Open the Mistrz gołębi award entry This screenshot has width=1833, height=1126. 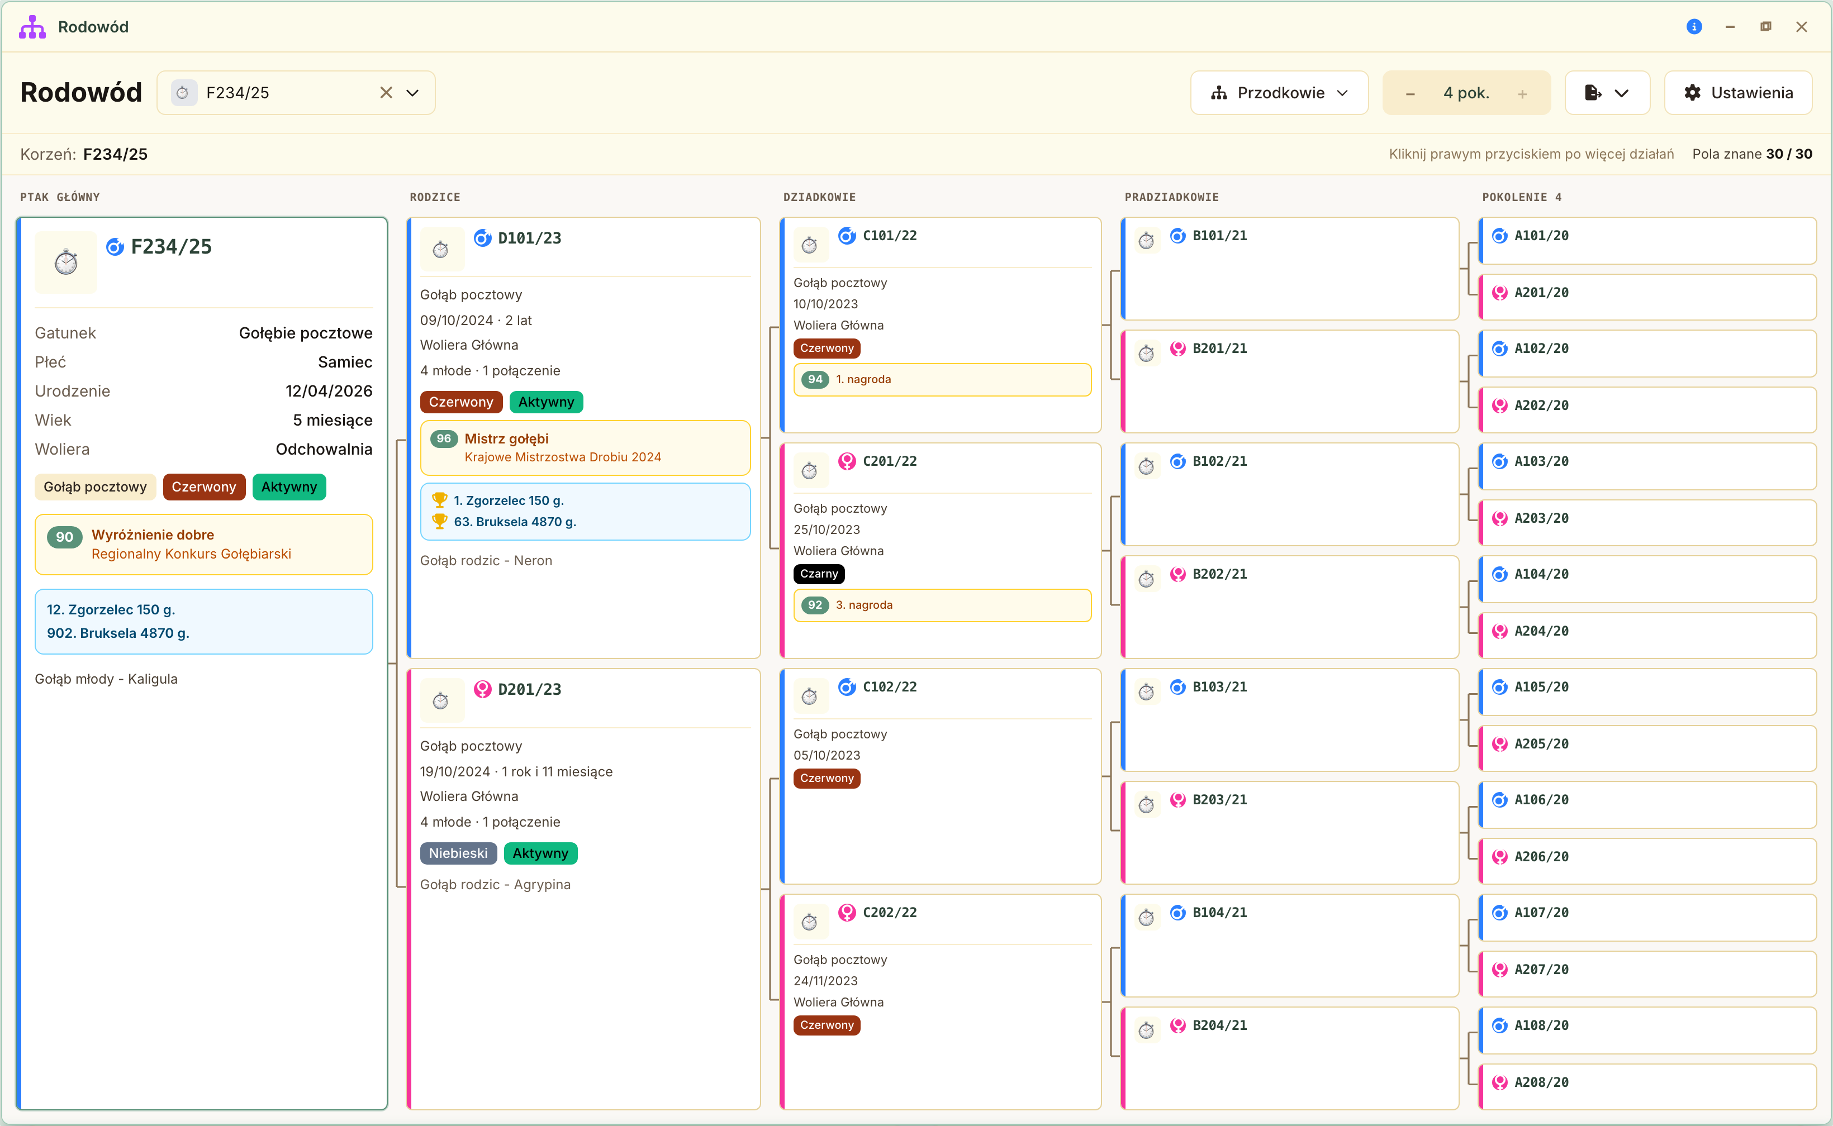tap(585, 447)
